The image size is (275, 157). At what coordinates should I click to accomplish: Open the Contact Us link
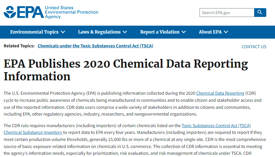click(x=254, y=47)
